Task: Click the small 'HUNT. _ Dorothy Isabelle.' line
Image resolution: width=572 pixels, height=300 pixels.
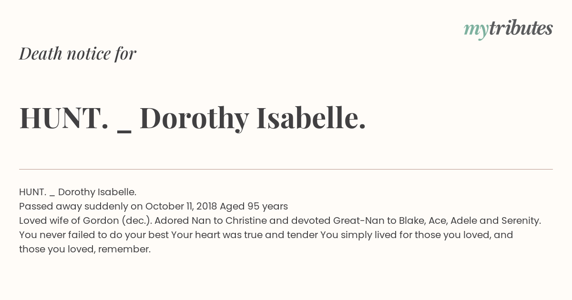Action: 78,192
